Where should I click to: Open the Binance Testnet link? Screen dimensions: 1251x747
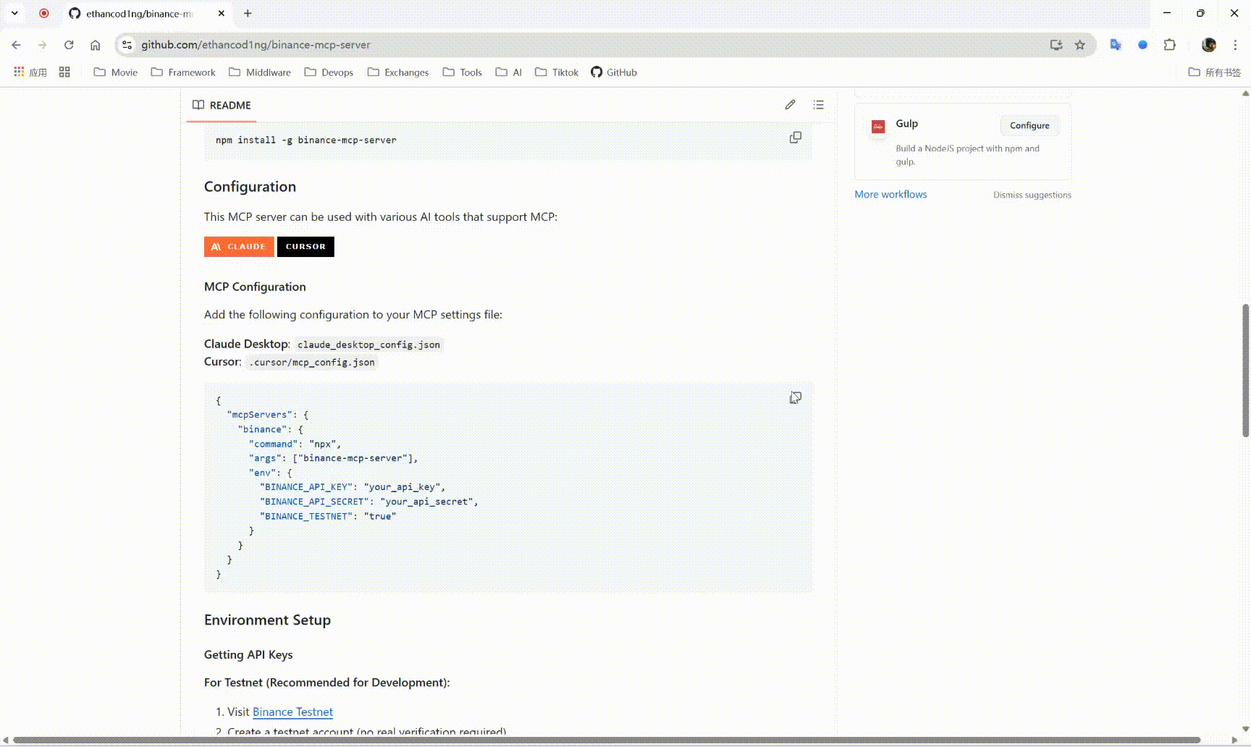pyautogui.click(x=292, y=712)
